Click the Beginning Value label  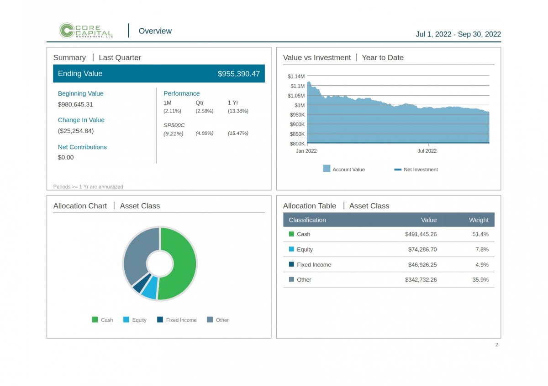tap(80, 93)
